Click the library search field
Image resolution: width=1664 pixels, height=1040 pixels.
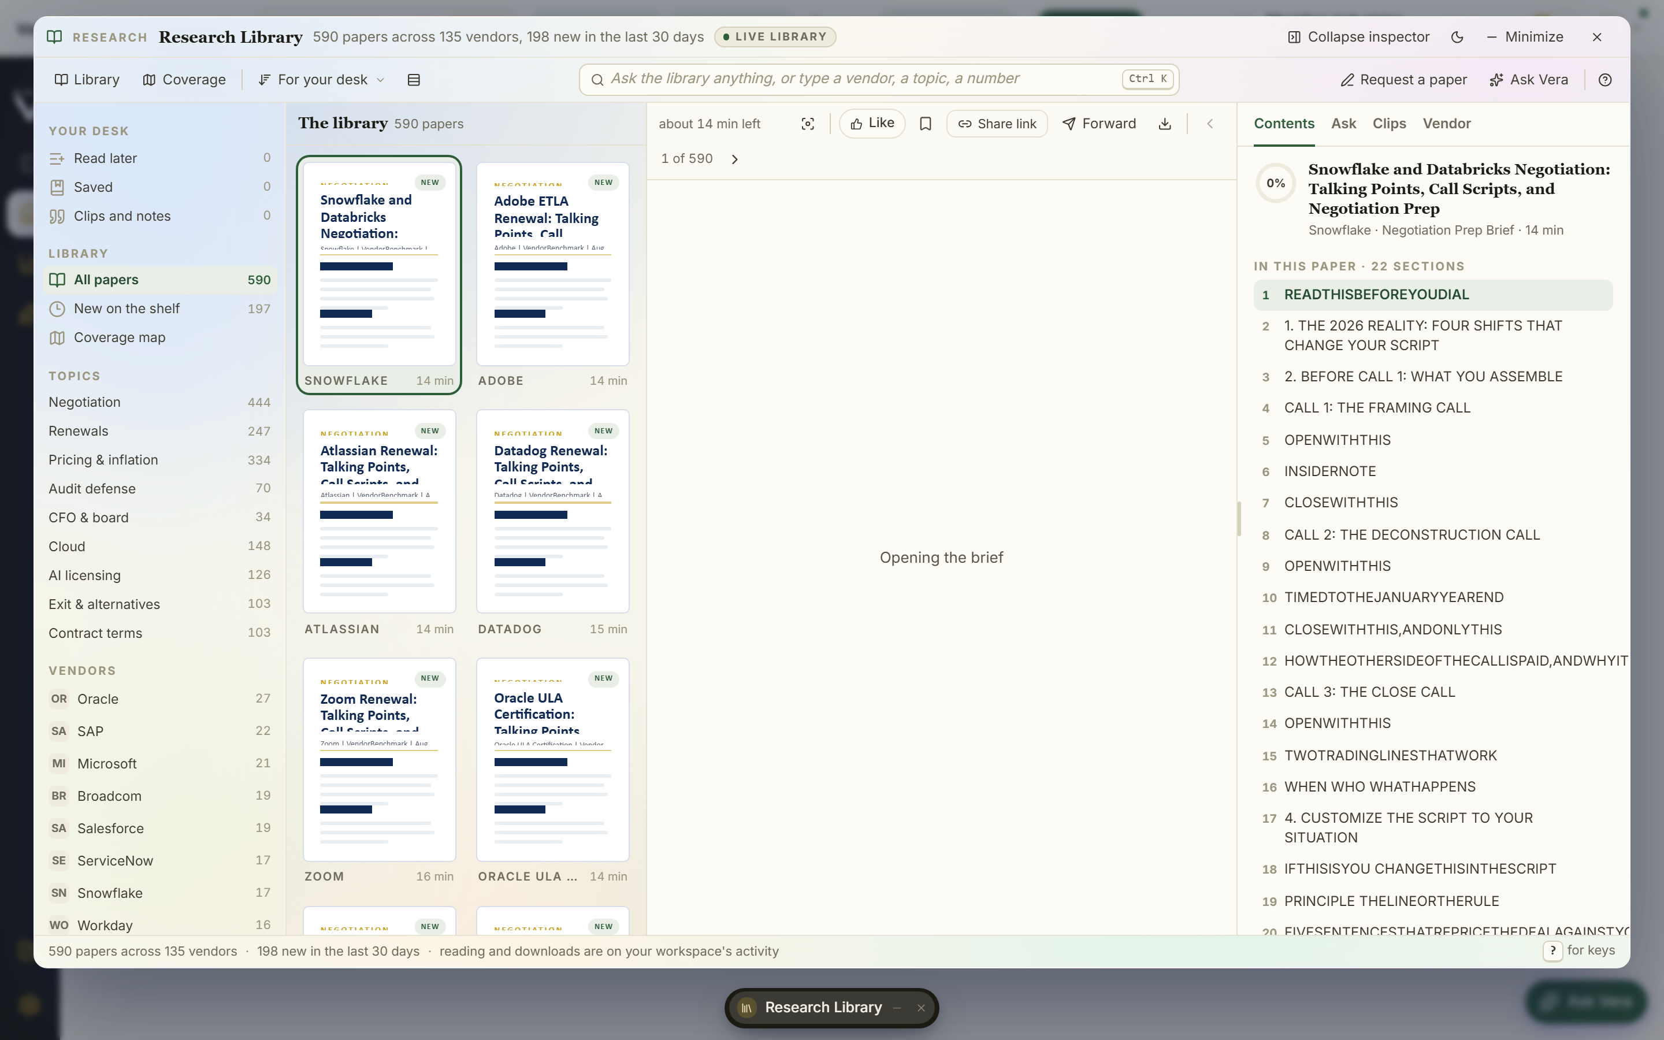879,80
